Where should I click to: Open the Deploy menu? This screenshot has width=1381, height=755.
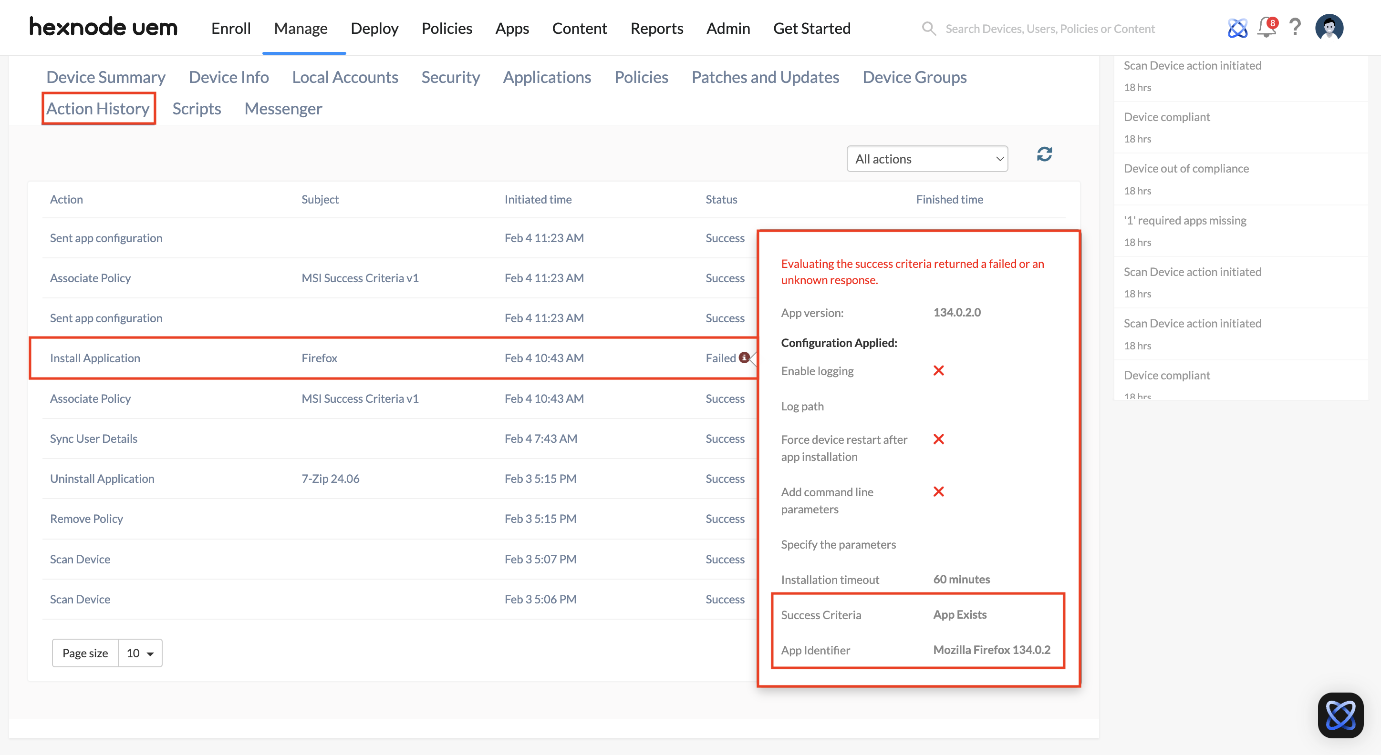click(374, 29)
